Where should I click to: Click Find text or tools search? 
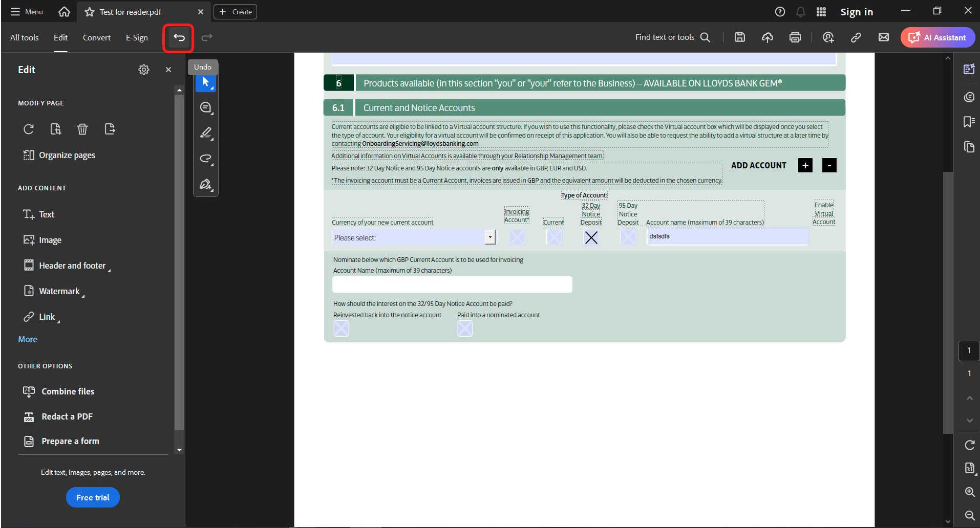pyautogui.click(x=673, y=37)
